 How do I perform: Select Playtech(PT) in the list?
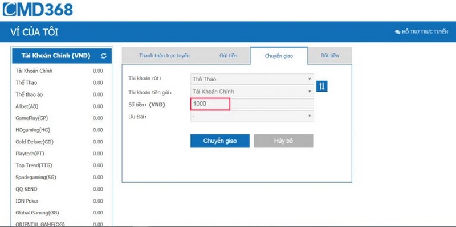coord(61,154)
